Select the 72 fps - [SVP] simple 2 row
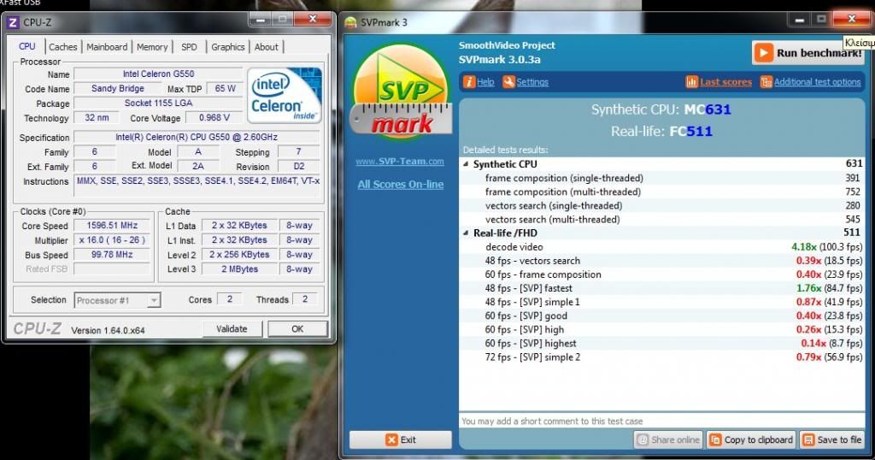Screen dimensions: 875x460 point(662,357)
